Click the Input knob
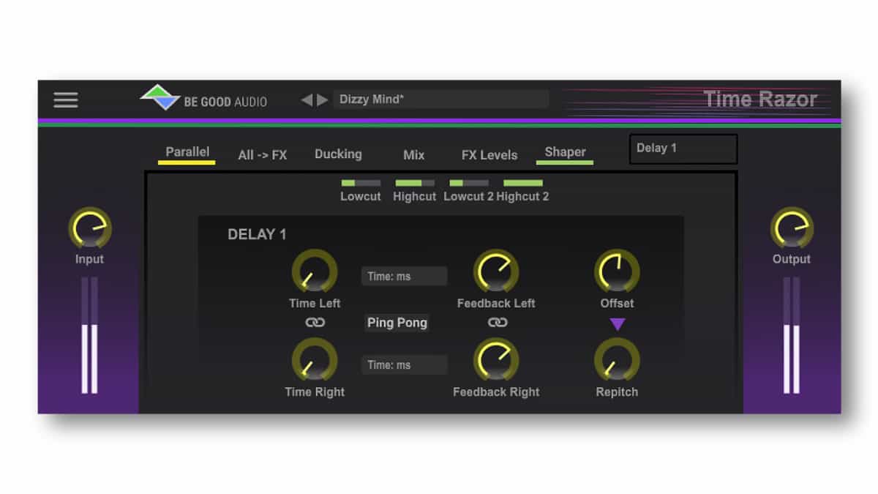Viewport: 878px width, 494px height. [x=90, y=228]
